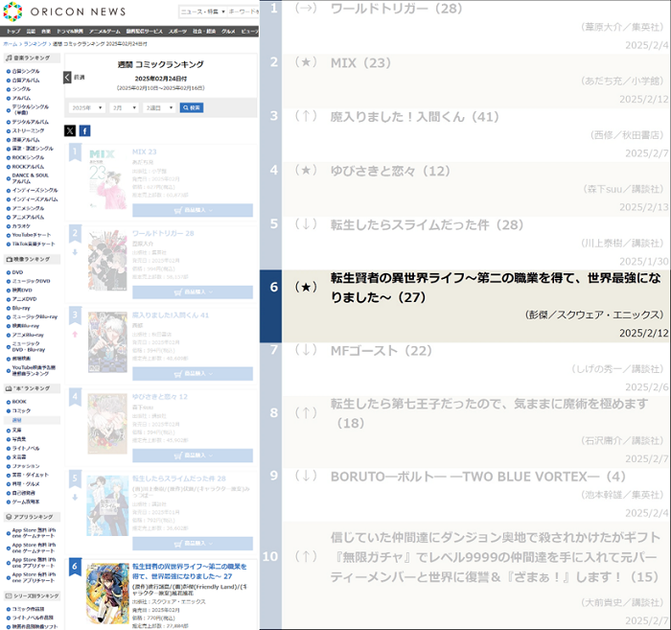Open the 動画配信サービス nav menu item
The width and height of the screenshot is (671, 630).
pyautogui.click(x=144, y=32)
